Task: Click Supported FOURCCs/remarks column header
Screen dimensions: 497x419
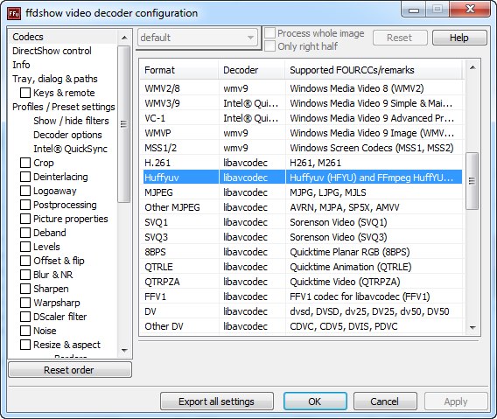Action: click(374, 70)
